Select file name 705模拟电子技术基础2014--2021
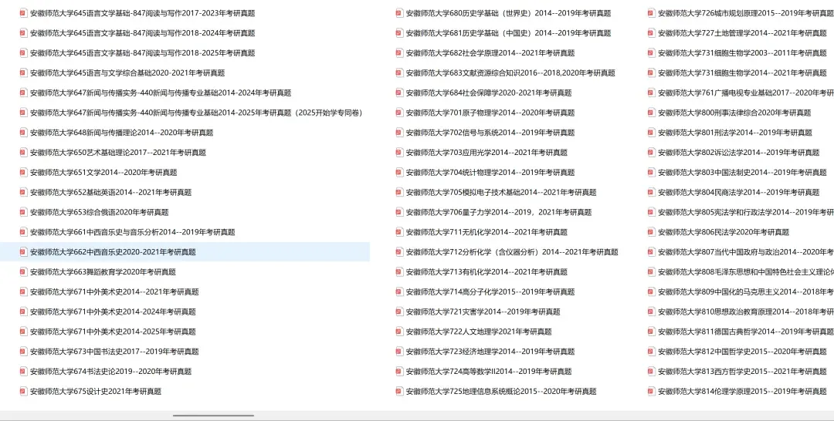 pyautogui.click(x=501, y=192)
